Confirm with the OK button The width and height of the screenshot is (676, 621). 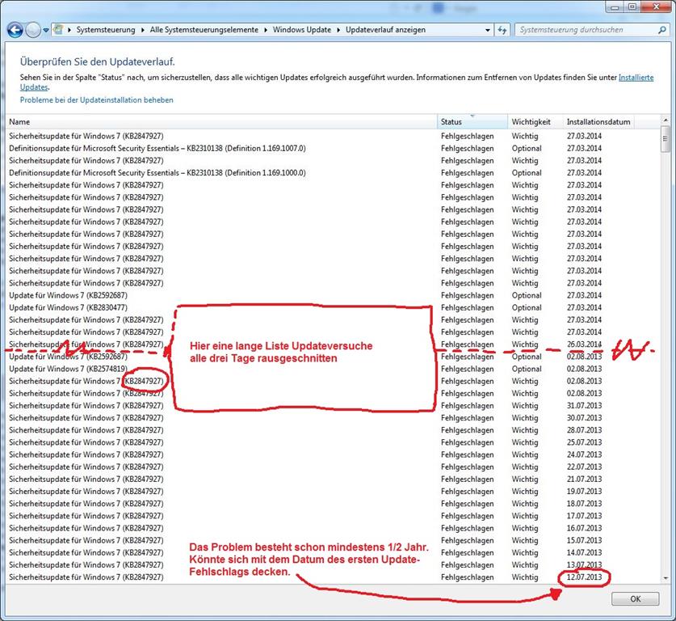[635, 598]
